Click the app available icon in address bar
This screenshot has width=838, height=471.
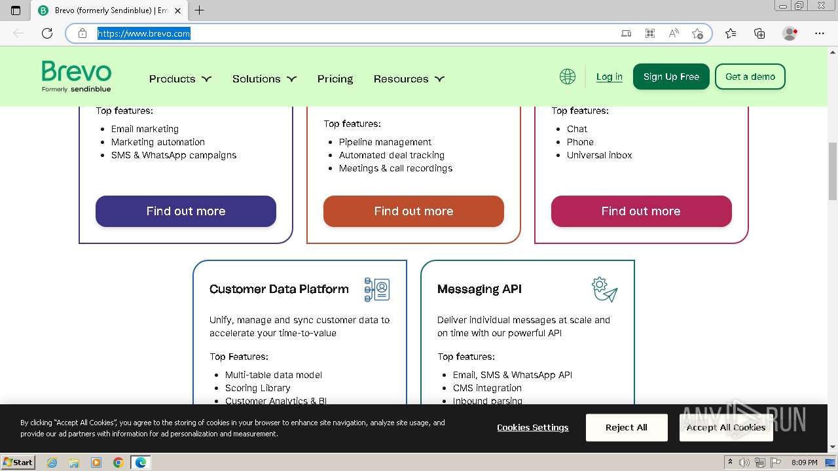click(x=627, y=33)
